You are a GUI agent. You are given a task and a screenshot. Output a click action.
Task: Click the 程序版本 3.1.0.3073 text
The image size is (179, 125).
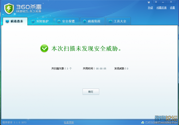coord(14,122)
